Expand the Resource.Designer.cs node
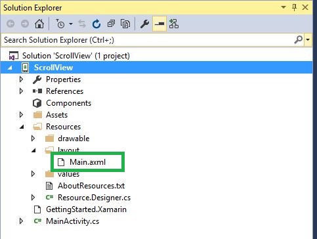Image resolution: width=317 pixels, height=239 pixels. click(33, 198)
